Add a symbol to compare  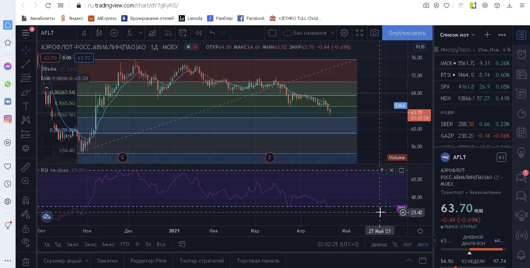coord(114,33)
